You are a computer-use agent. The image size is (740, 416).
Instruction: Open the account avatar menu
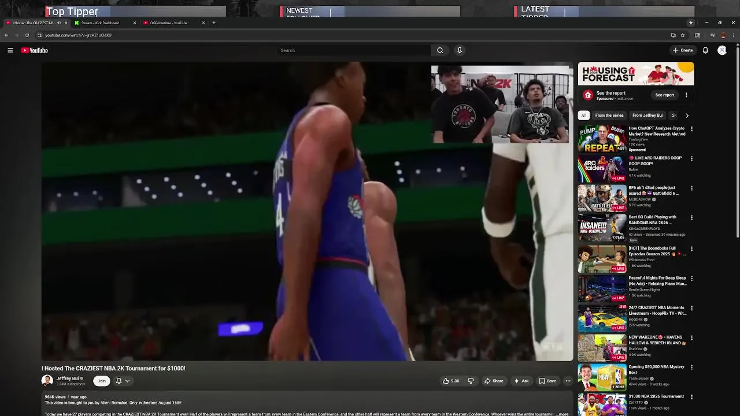pyautogui.click(x=722, y=50)
